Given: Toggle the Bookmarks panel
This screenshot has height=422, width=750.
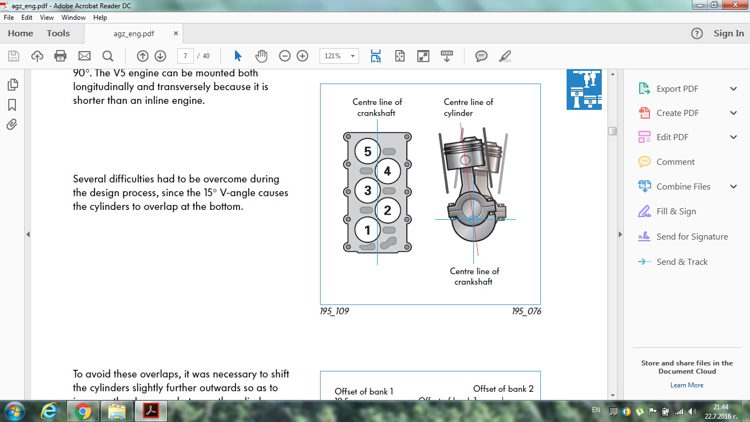Looking at the screenshot, I should pyautogui.click(x=12, y=105).
